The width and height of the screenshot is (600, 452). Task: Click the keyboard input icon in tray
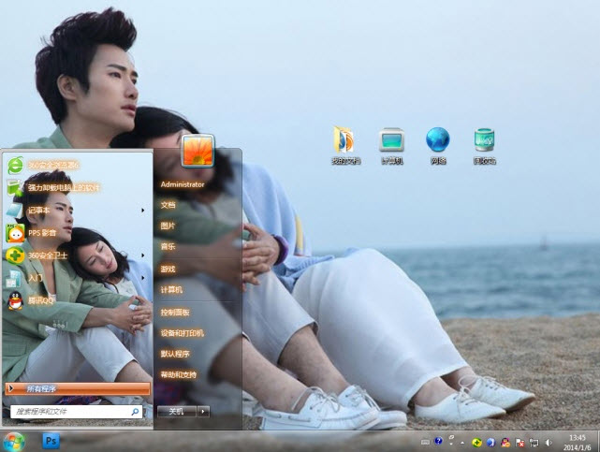click(x=425, y=442)
